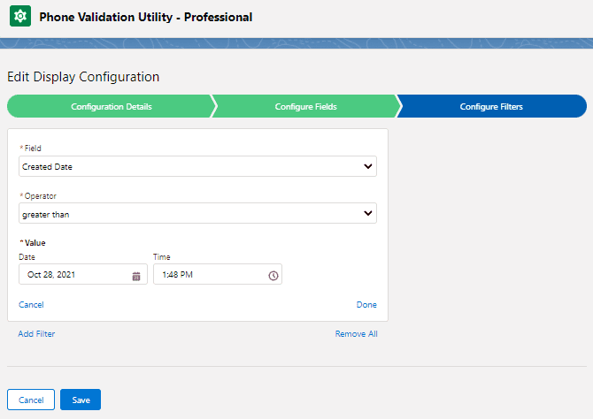The image size is (593, 419).
Task: Open the clock time picker icon
Action: 273,276
